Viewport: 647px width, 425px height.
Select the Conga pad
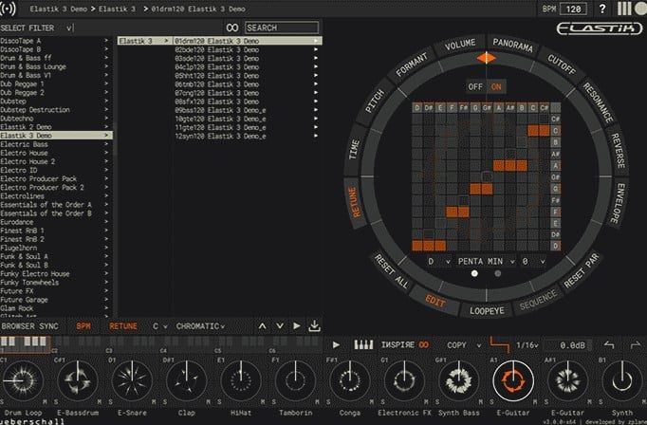coord(350,380)
